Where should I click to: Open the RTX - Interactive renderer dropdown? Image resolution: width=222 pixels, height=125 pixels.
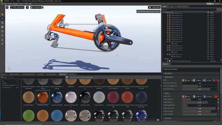coord(17,7)
